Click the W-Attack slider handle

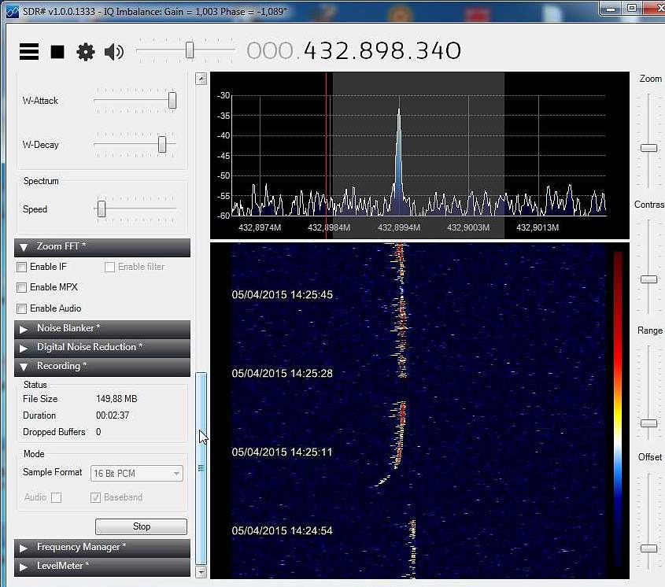172,101
